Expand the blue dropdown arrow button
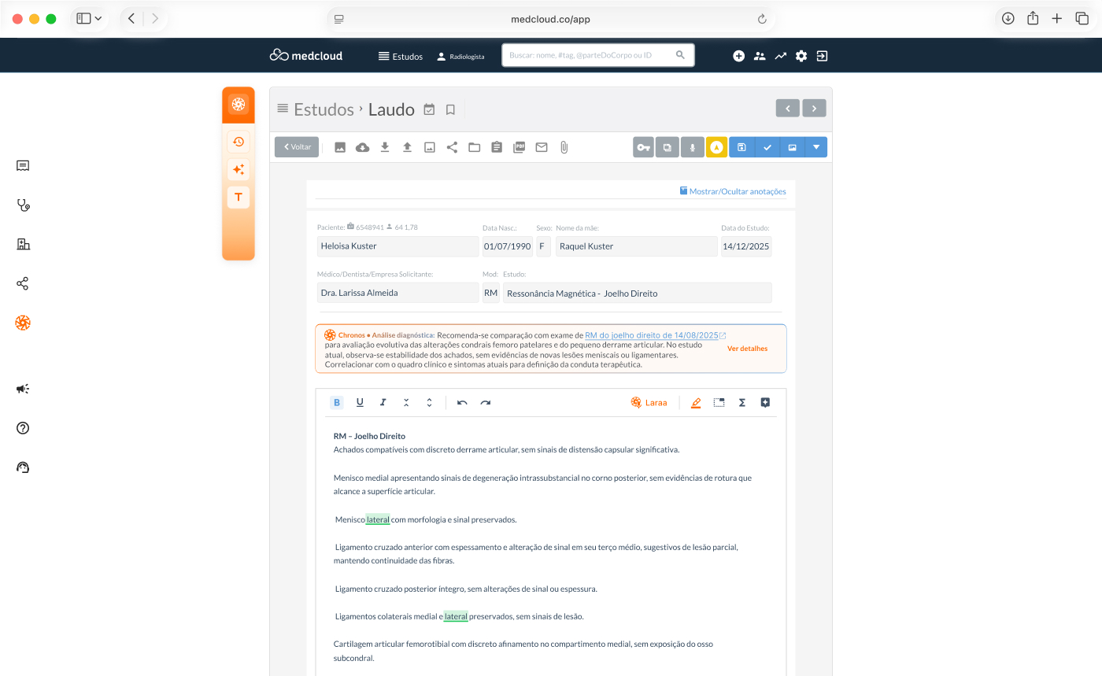1102x676 pixels. point(816,147)
